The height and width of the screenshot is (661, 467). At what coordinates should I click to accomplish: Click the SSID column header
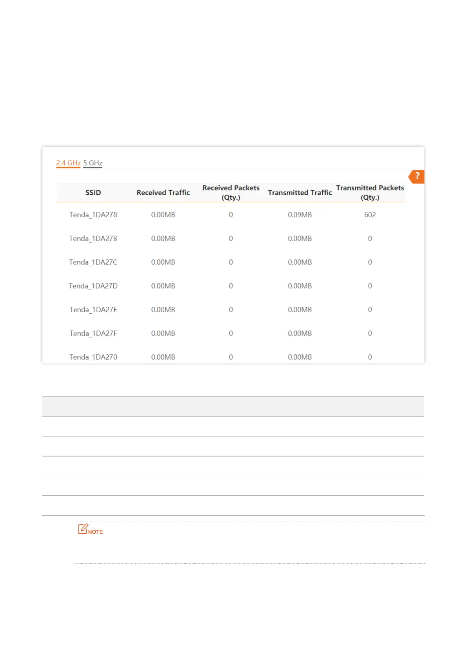93,193
